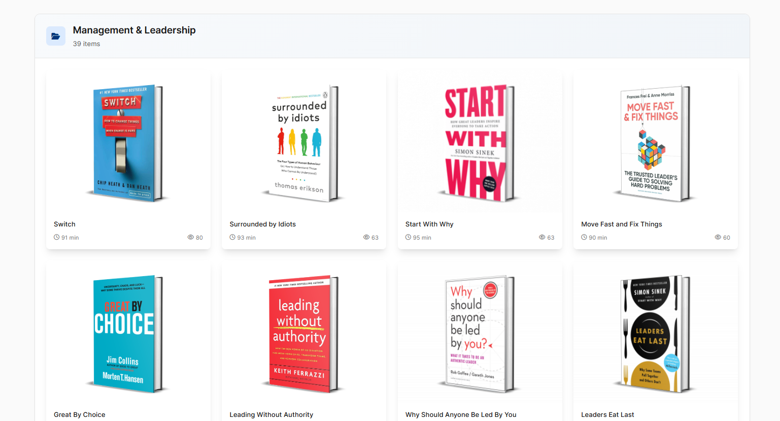The width and height of the screenshot is (780, 421).
Task: Click the 95 min duration text
Action: [422, 238]
